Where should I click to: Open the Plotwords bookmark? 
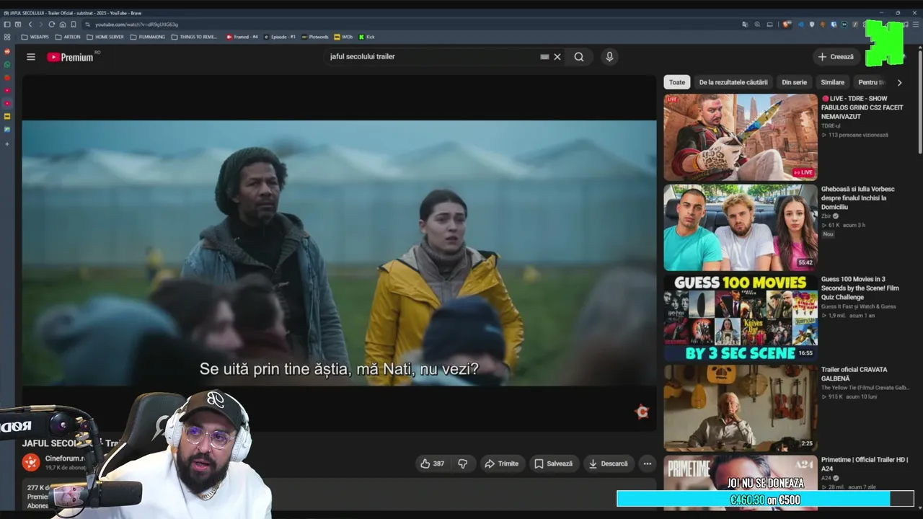tap(315, 37)
